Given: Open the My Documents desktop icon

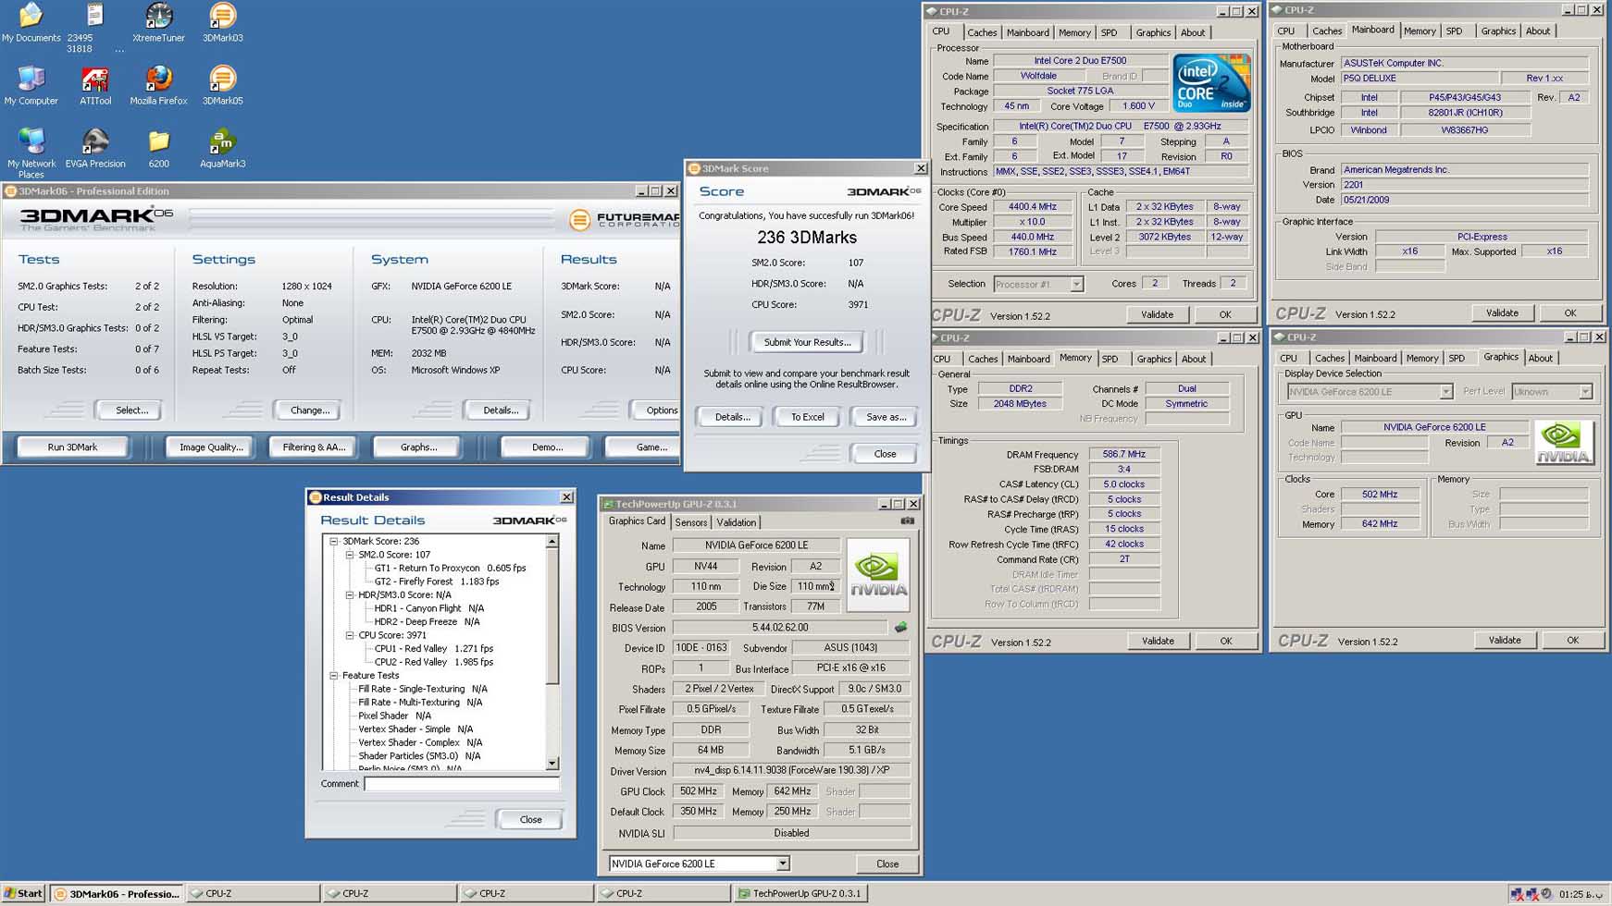Looking at the screenshot, I should click(31, 23).
